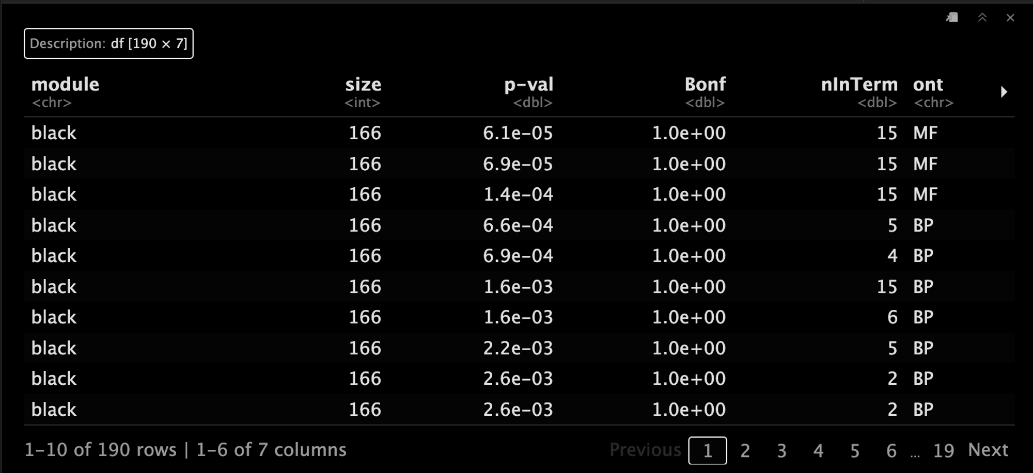Viewport: 1033px width, 473px height.
Task: Click the Next page link
Action: (x=988, y=450)
